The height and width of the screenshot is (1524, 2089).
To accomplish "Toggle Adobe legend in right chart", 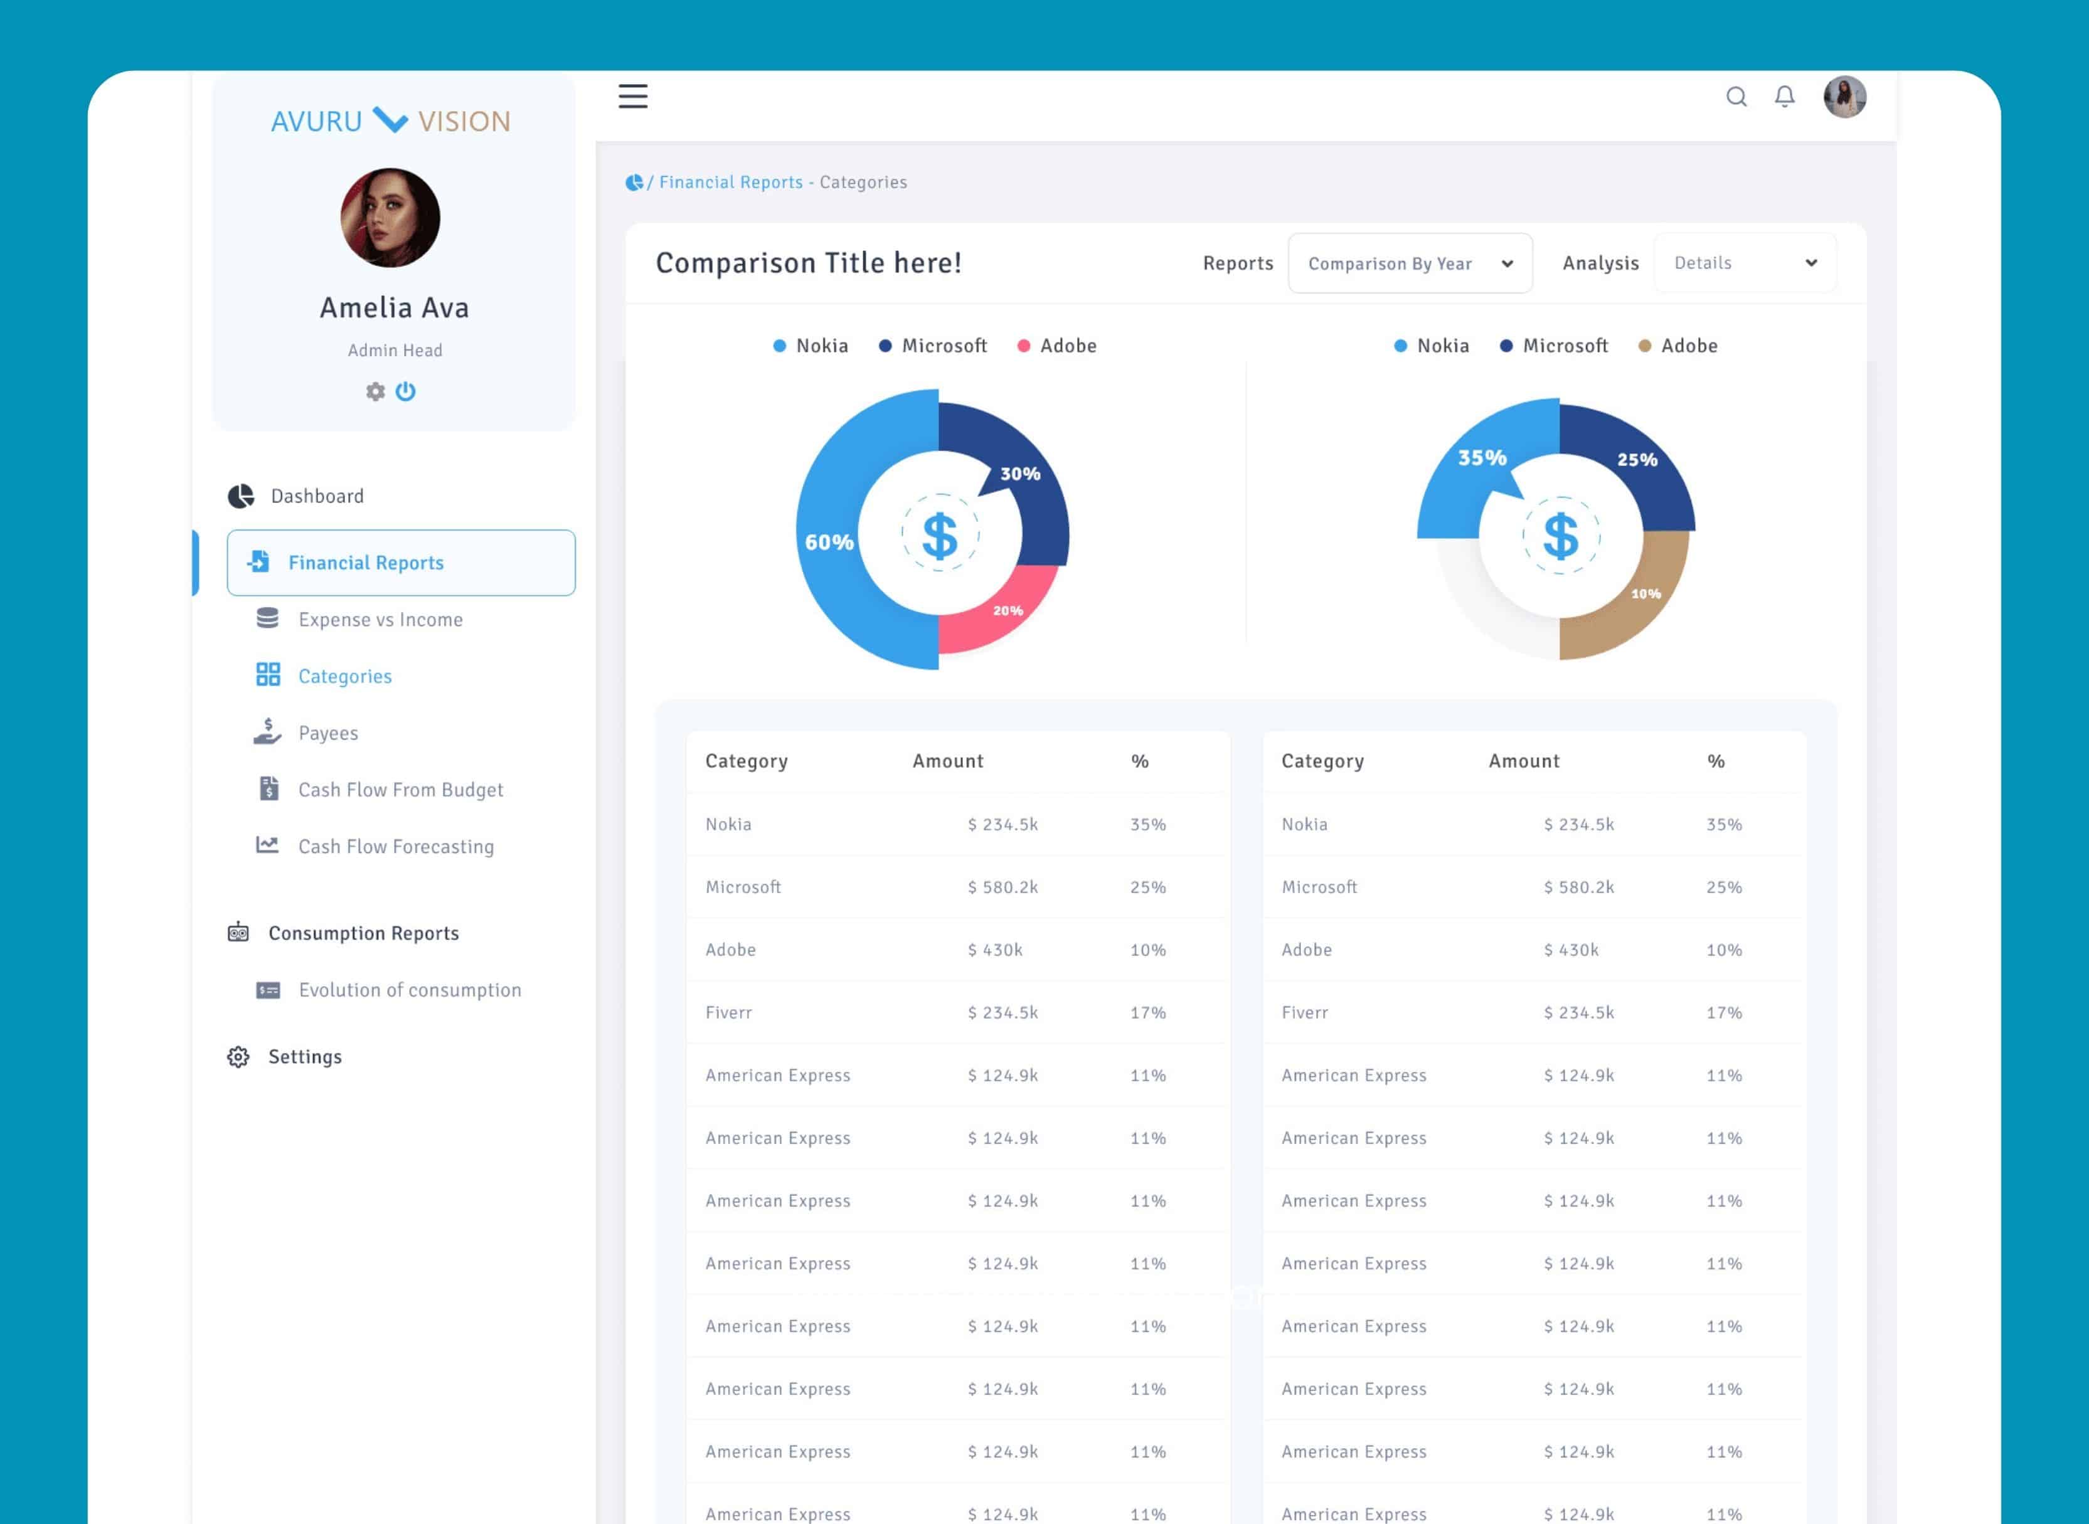I will 1677,346.
